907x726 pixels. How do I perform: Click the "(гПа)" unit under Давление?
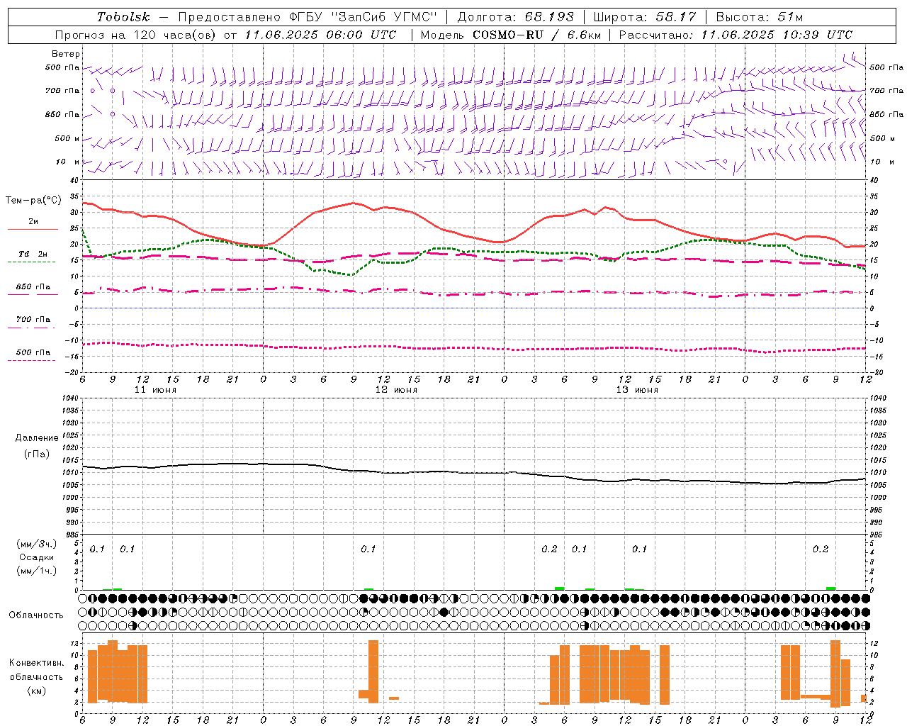click(37, 454)
